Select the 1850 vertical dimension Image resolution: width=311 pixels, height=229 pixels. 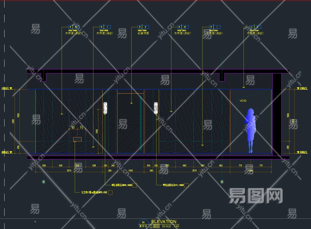(97, 132)
